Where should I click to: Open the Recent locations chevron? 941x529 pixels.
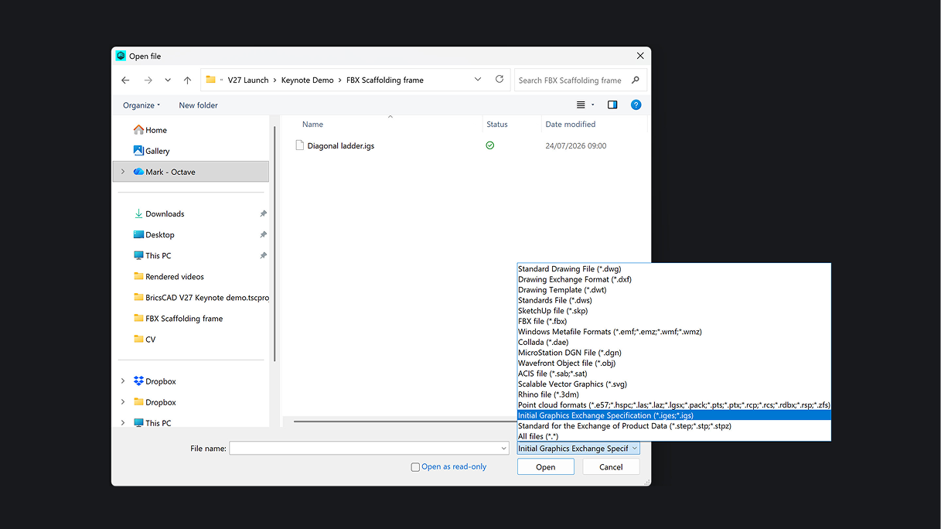point(168,80)
